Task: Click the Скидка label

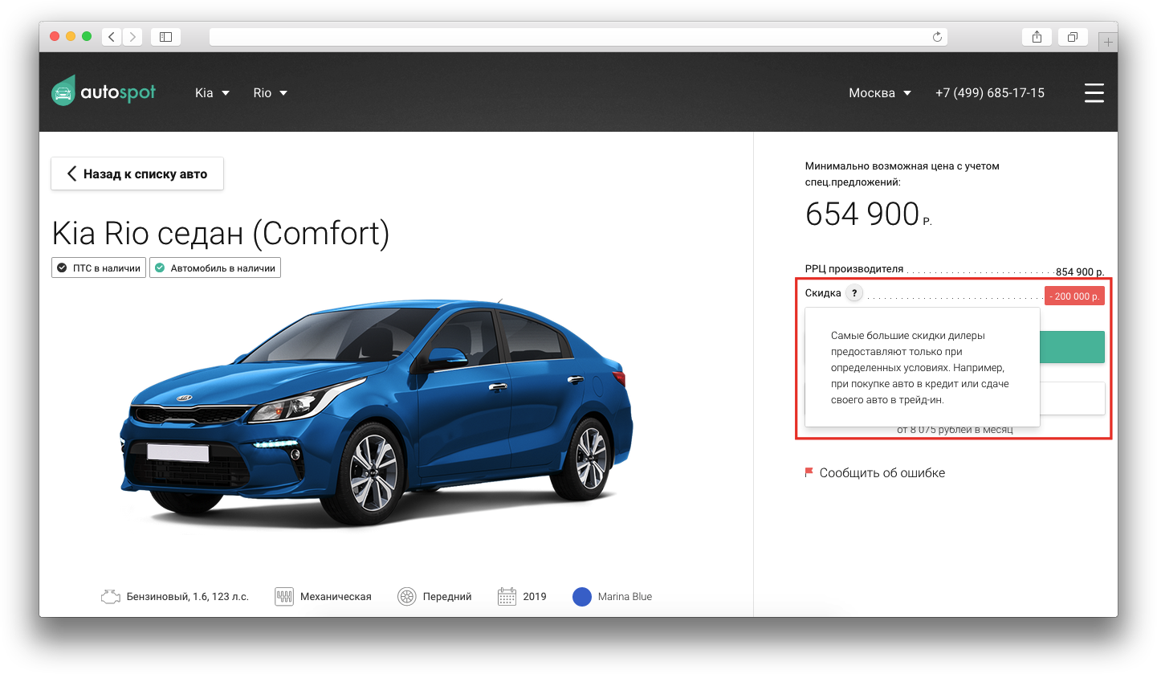Action: click(x=823, y=293)
